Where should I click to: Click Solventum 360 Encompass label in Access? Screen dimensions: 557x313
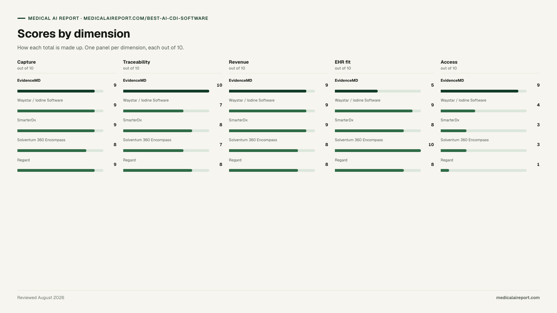pos(465,140)
